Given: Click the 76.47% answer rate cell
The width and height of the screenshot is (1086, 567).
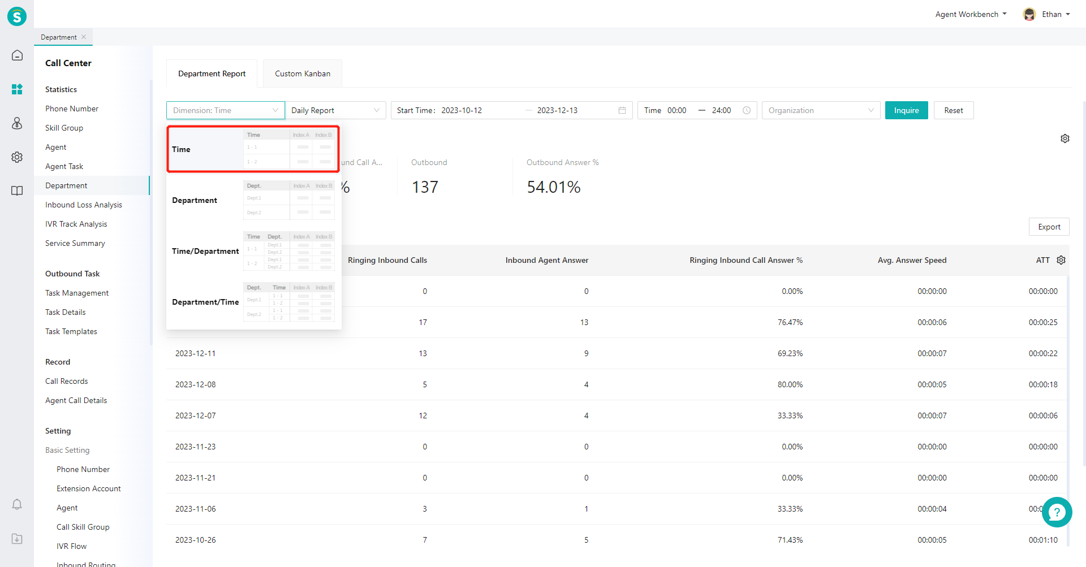Looking at the screenshot, I should coord(790,322).
